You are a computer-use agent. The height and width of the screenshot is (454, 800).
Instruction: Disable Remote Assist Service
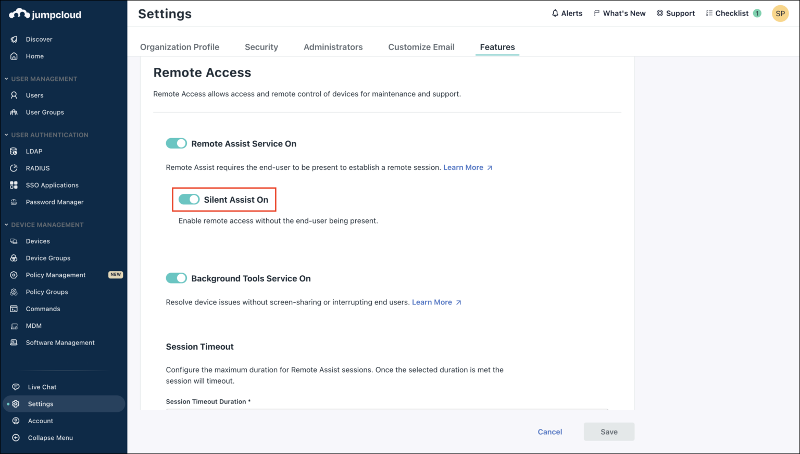tap(176, 143)
